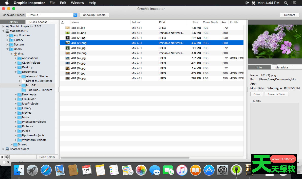
Task: Sort by the alert warning column
Action: pyautogui.click(x=62, y=22)
